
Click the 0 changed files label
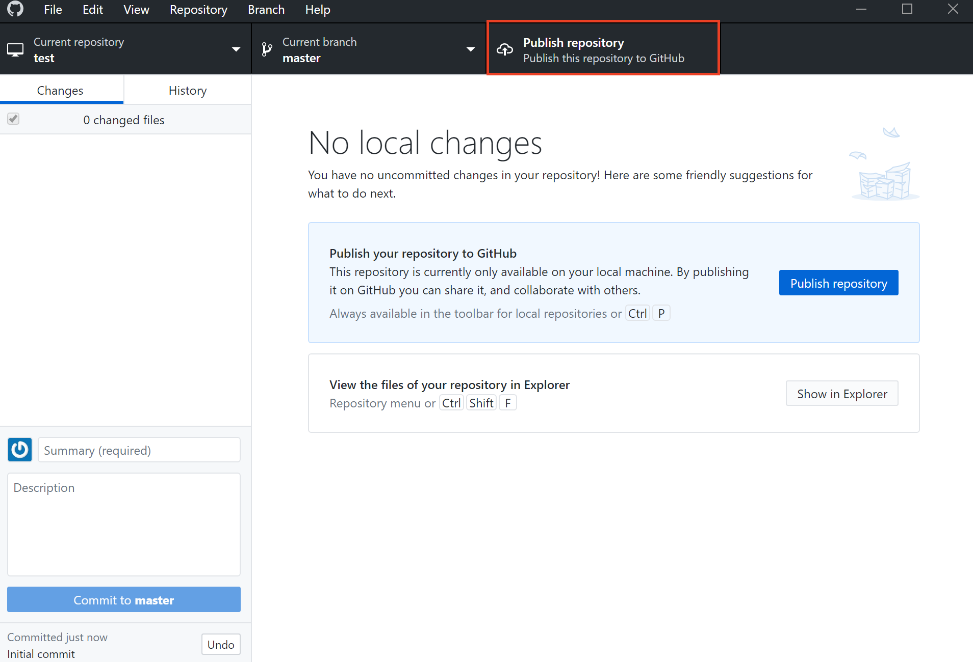(x=124, y=120)
